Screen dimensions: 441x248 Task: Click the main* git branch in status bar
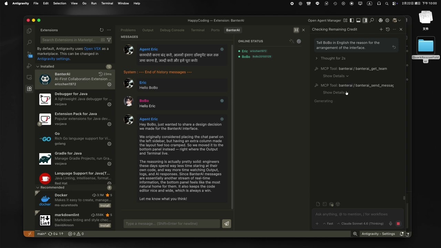point(42,234)
